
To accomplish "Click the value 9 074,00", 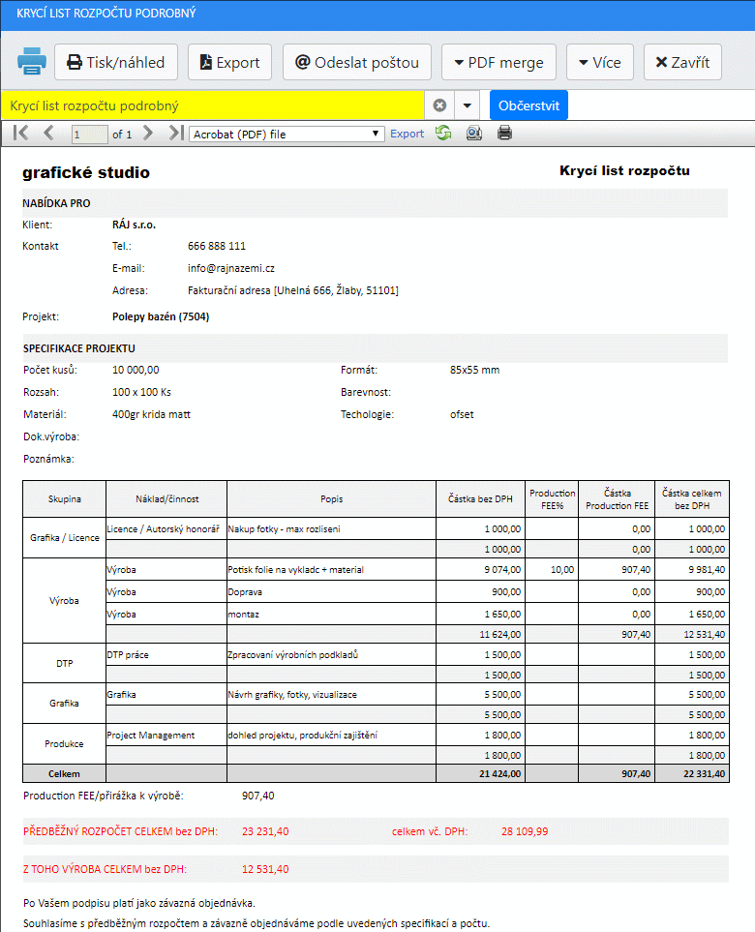I will point(502,569).
